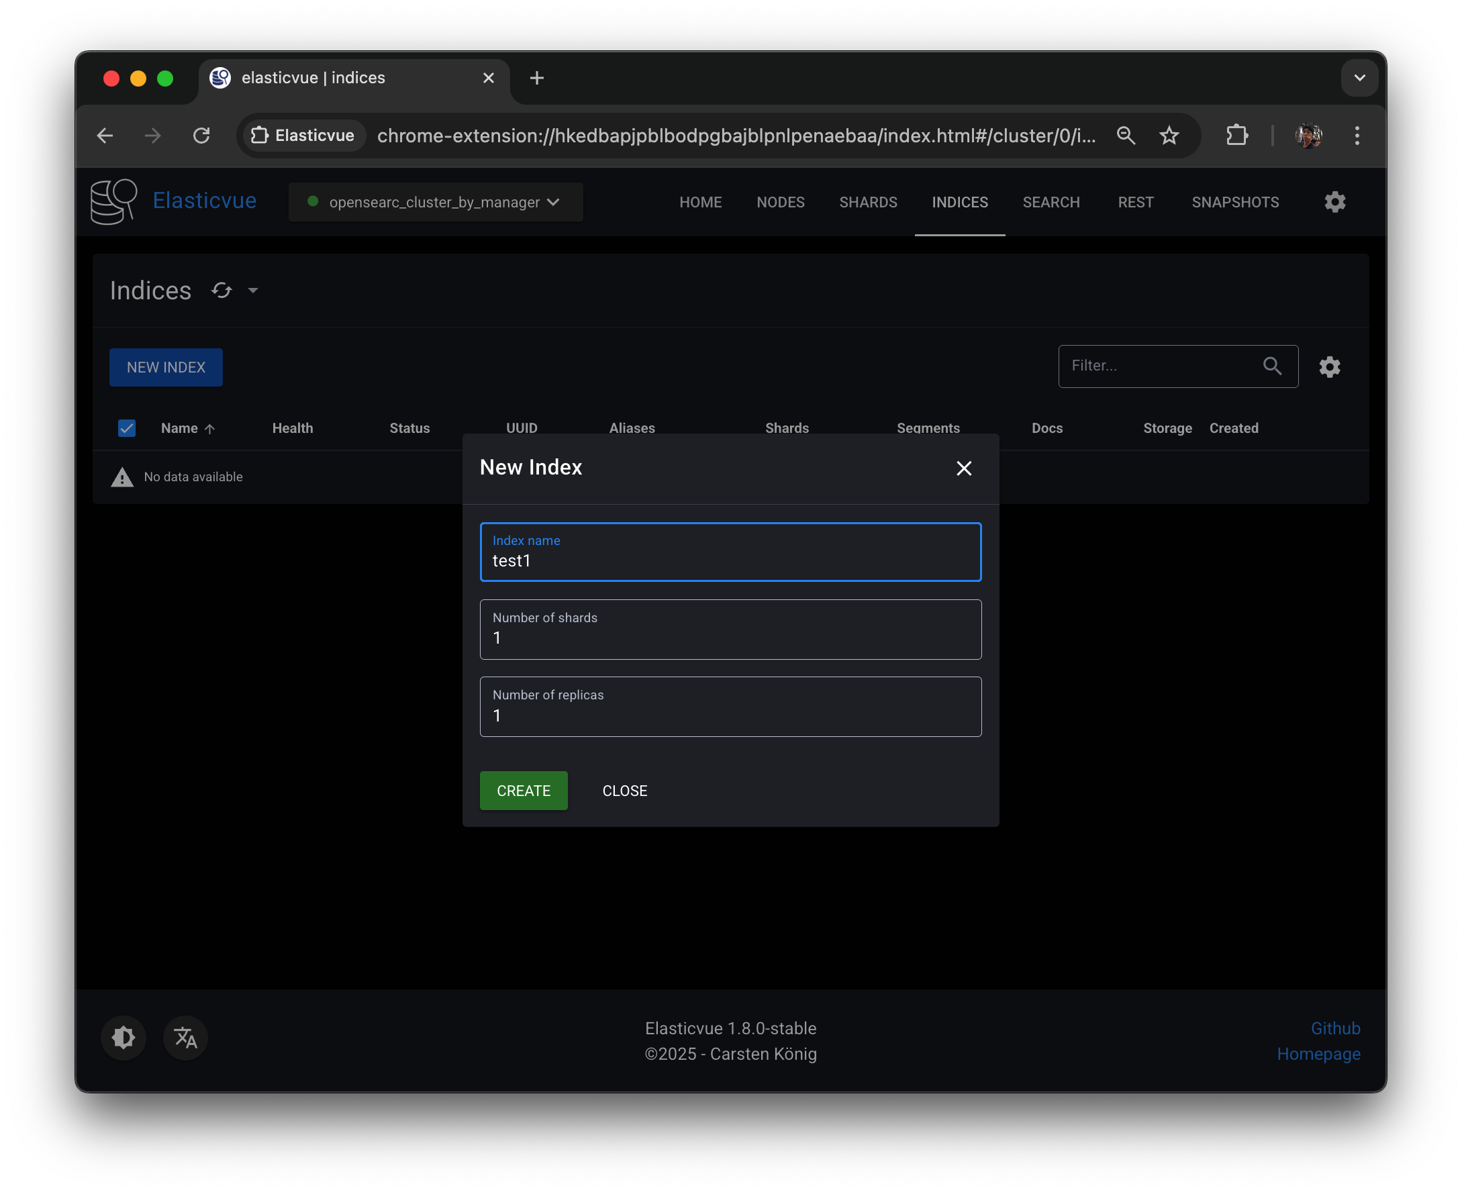Open language translate icon in footer
Image resolution: width=1462 pixels, height=1192 pixels.
pyautogui.click(x=185, y=1037)
